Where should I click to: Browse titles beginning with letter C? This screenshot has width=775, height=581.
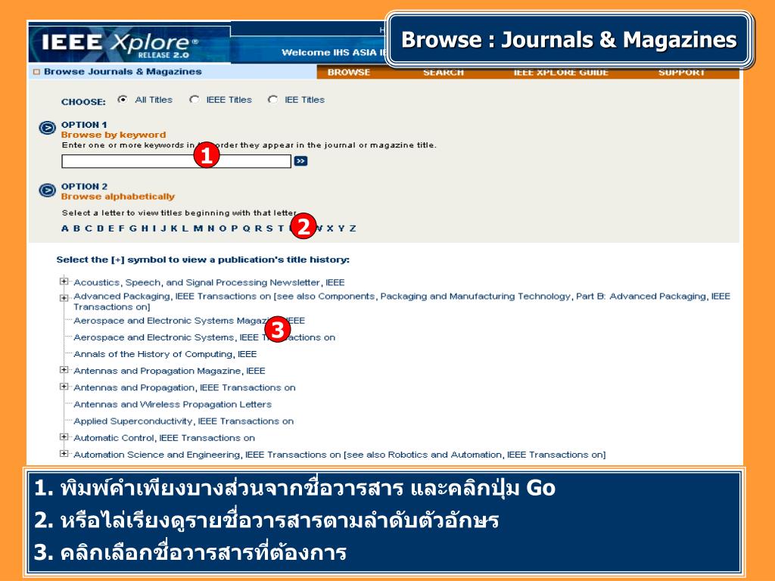point(89,228)
